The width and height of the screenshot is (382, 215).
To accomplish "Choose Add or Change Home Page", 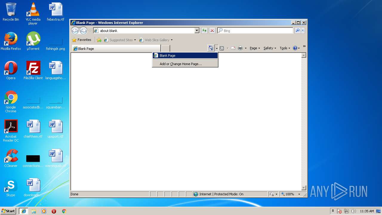I will point(185,64).
